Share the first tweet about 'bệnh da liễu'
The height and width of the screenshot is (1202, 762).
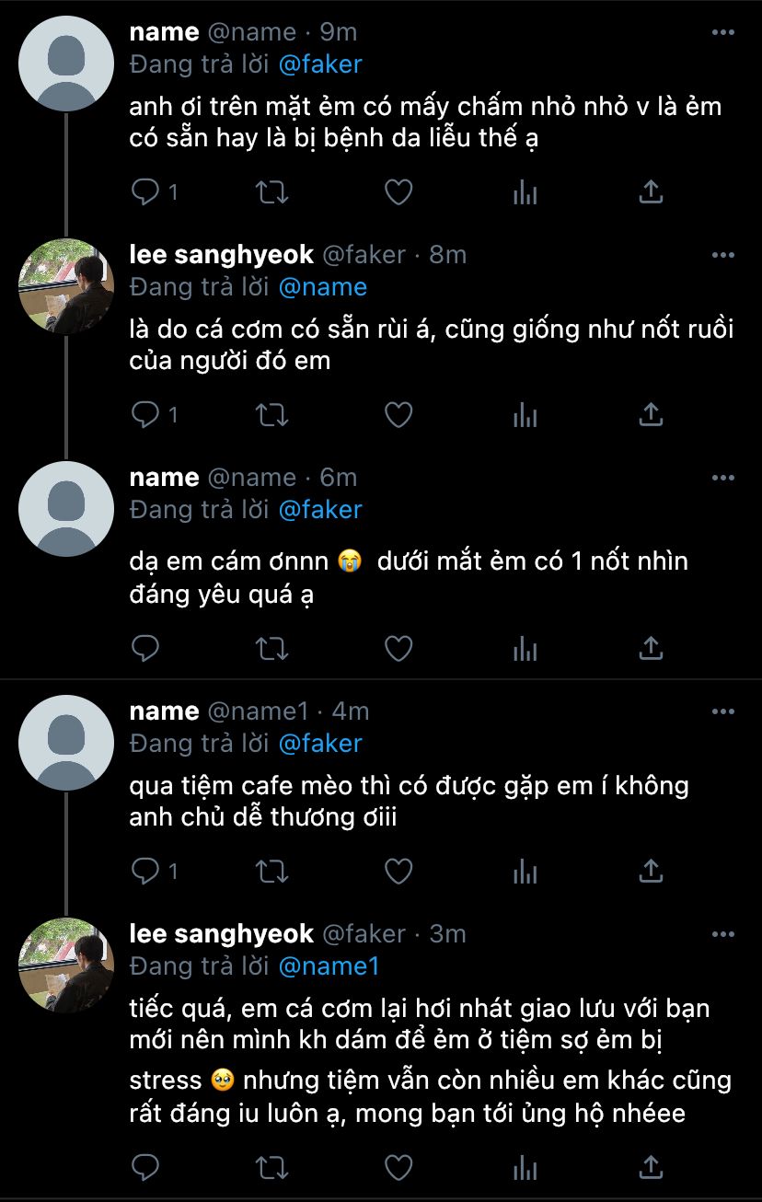651,191
